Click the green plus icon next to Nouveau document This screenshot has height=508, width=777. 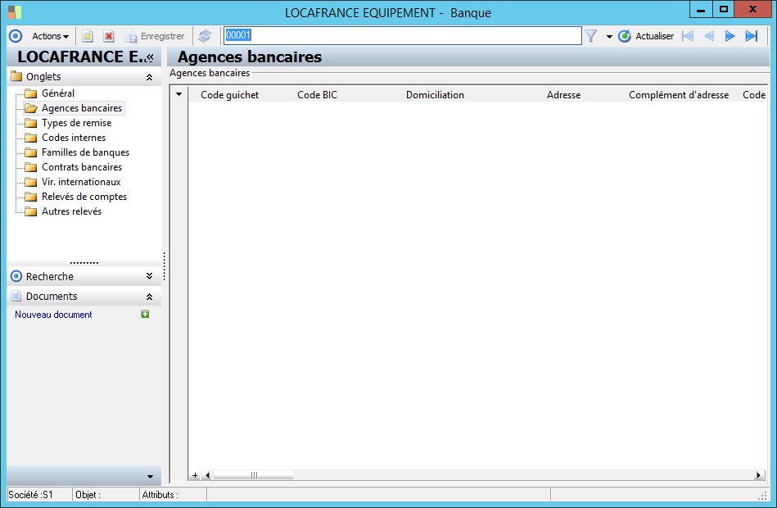coord(145,314)
